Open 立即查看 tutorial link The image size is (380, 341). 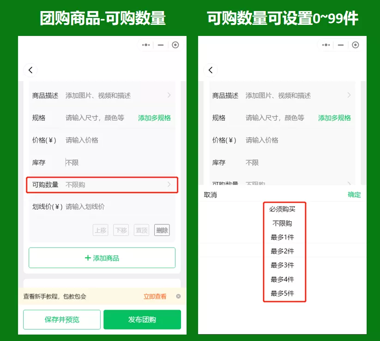coord(155,296)
